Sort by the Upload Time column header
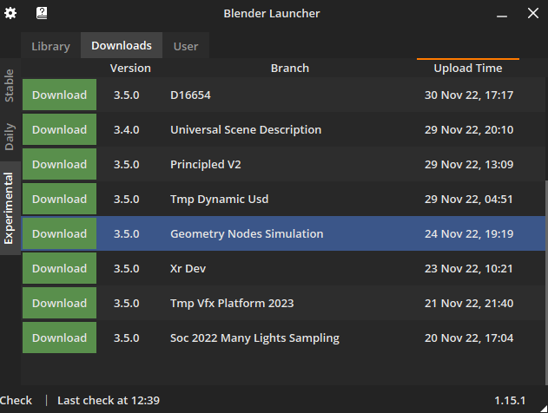This screenshot has width=548, height=413. tap(468, 68)
